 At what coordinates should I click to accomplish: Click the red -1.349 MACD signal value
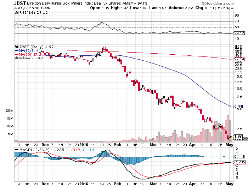(74, 150)
